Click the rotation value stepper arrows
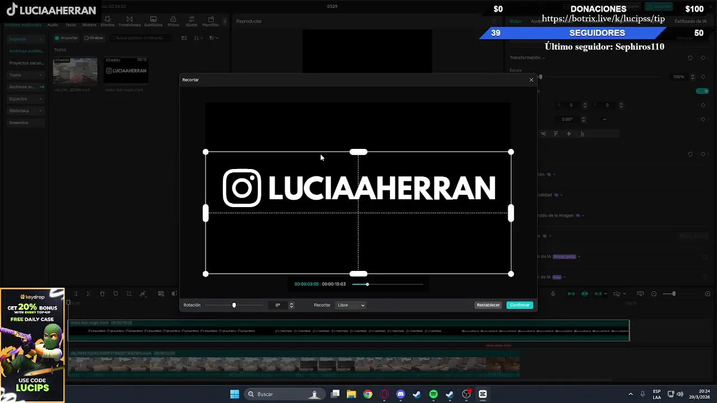 pyautogui.click(x=291, y=305)
